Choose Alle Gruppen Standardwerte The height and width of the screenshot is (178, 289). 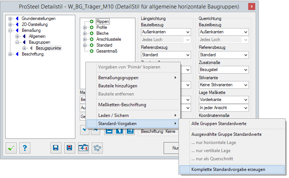pyautogui.click(x=232, y=124)
